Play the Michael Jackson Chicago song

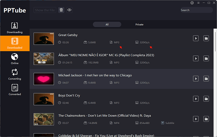[x=196, y=79]
